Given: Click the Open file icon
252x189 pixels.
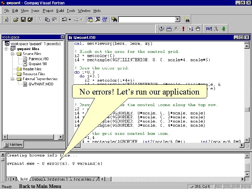Looking at the screenshot, I should pyautogui.click(x=16, y=20).
